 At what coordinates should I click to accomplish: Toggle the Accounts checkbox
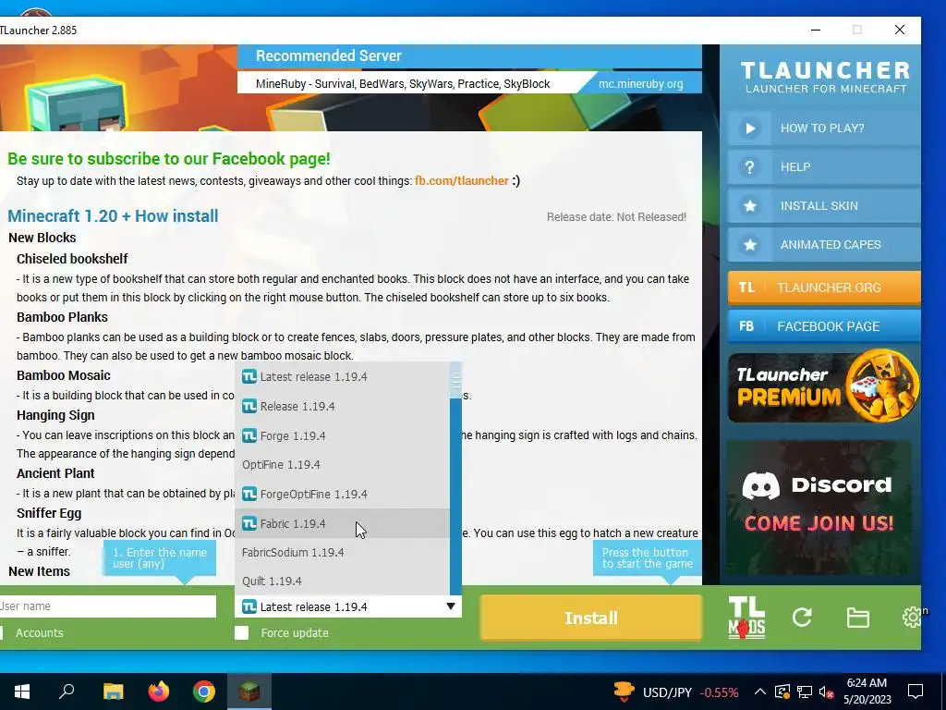coord(1,632)
